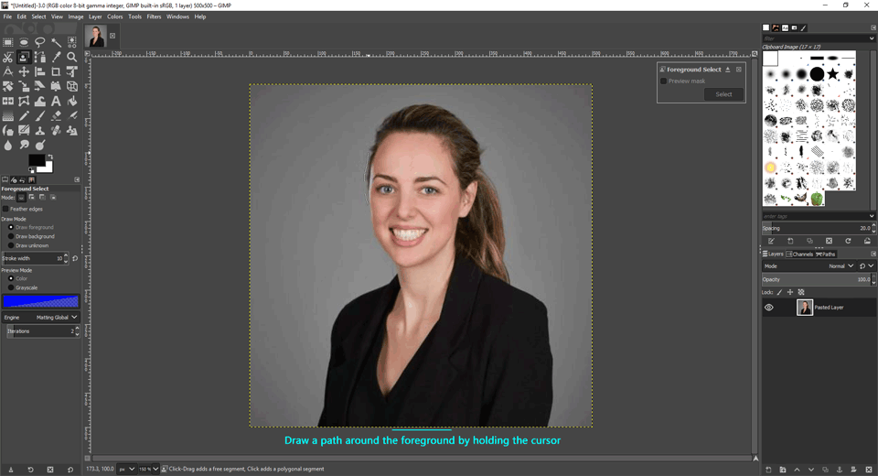Anchor the floating layer icon
878x476 pixels.
point(840,470)
